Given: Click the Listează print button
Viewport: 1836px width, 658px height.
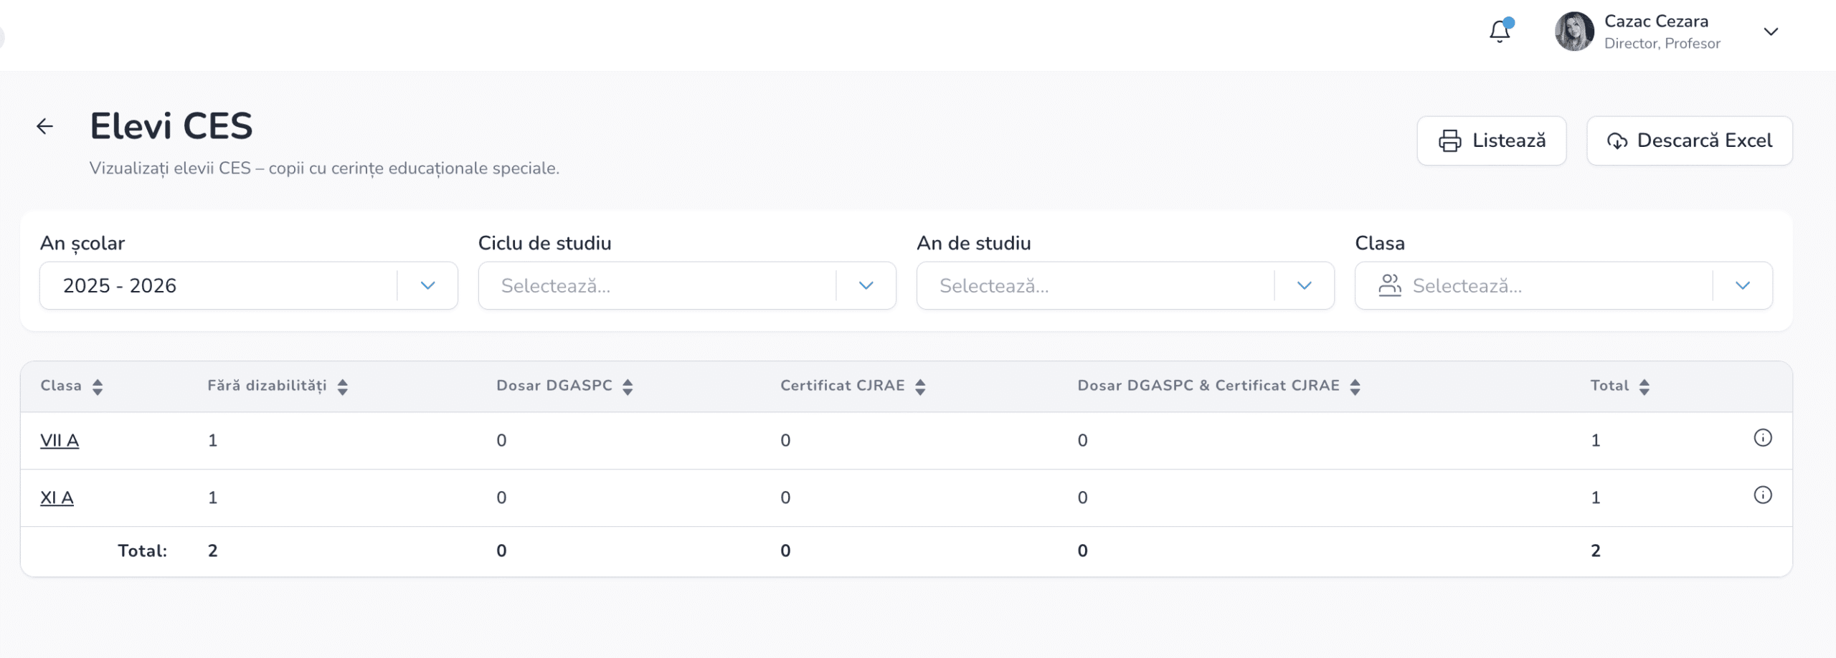Looking at the screenshot, I should point(1491,140).
